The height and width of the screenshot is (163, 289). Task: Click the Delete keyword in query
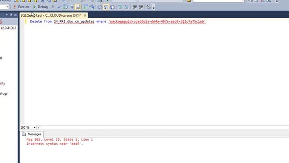[36, 21]
